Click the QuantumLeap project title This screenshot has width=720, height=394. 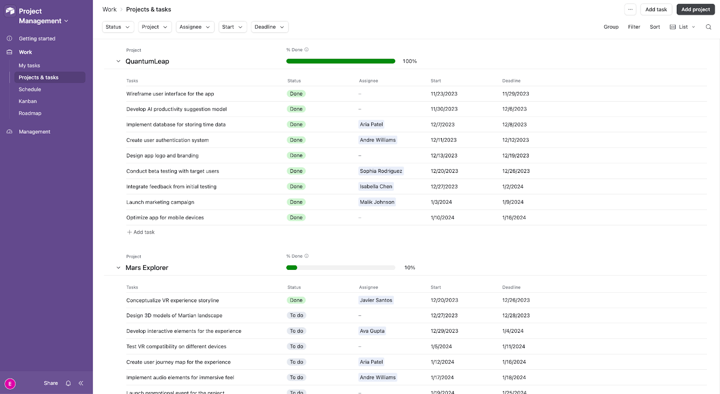[x=147, y=61]
